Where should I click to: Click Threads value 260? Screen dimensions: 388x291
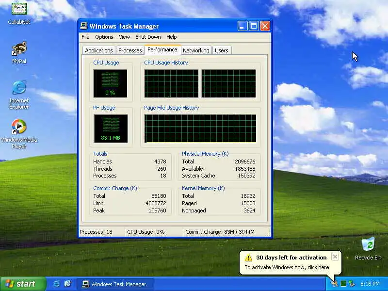[x=162, y=169]
